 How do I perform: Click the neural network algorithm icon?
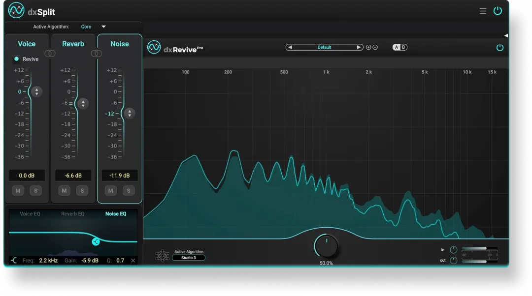(x=162, y=255)
